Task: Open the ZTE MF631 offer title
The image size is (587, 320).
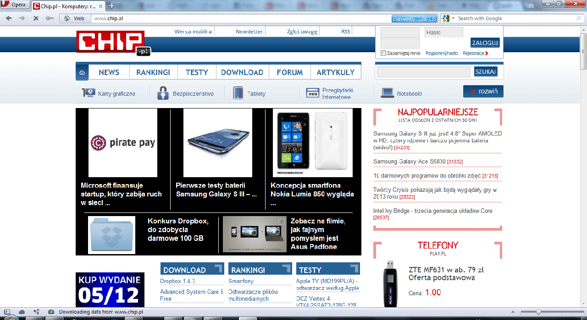Action: click(446, 273)
